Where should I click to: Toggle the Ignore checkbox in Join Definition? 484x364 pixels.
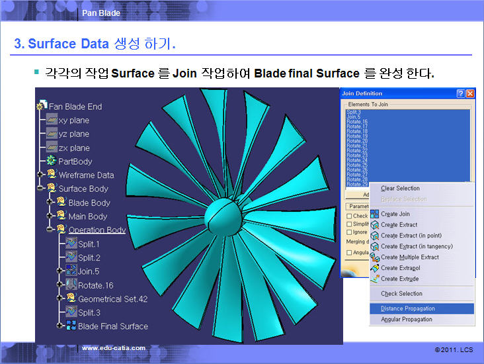(349, 232)
